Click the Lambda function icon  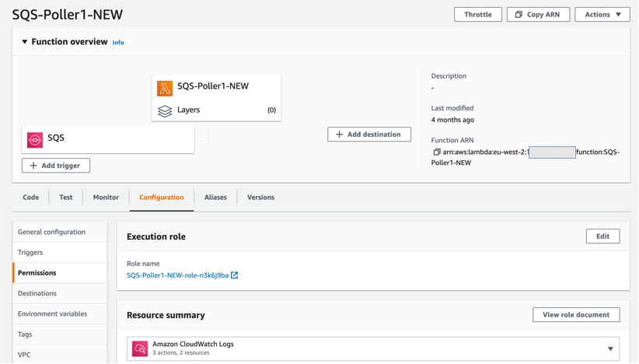tap(165, 88)
